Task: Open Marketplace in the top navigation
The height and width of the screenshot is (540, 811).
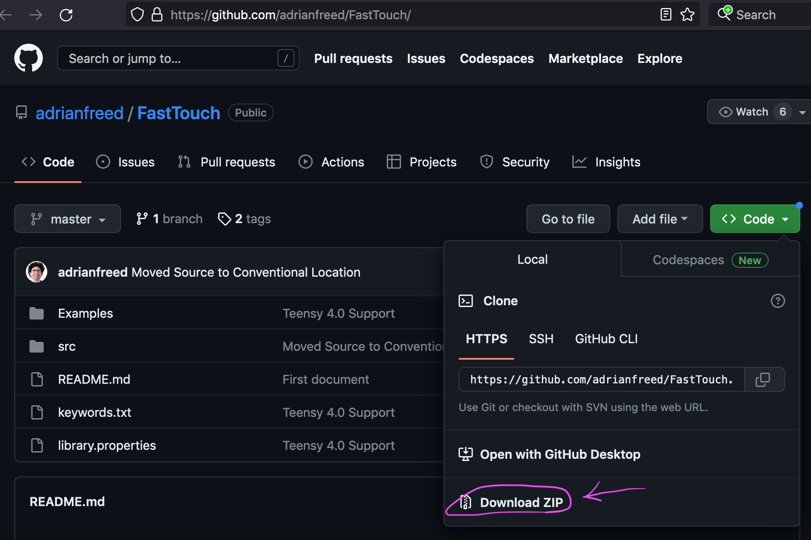Action: (585, 58)
